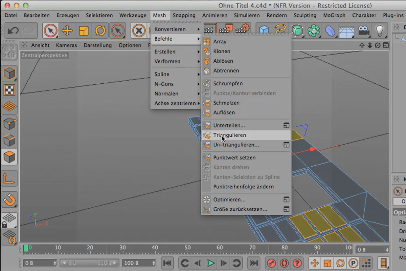This screenshot has height=271, width=406.
Task: Switch to Edges editing mode
Action: (9, 140)
